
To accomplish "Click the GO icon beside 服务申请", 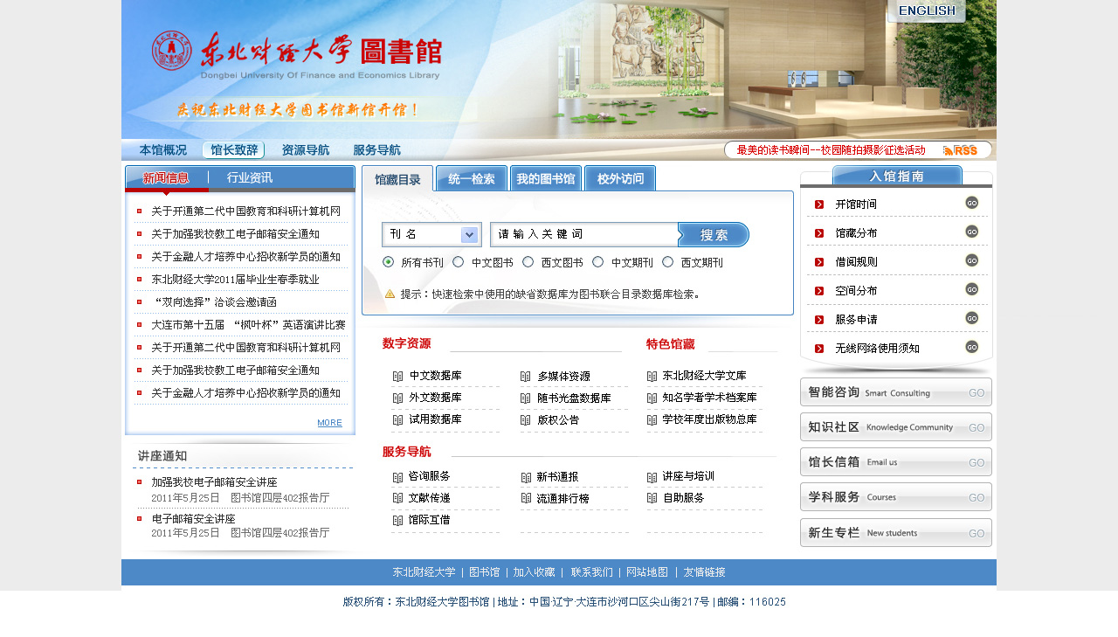I will tap(971, 318).
